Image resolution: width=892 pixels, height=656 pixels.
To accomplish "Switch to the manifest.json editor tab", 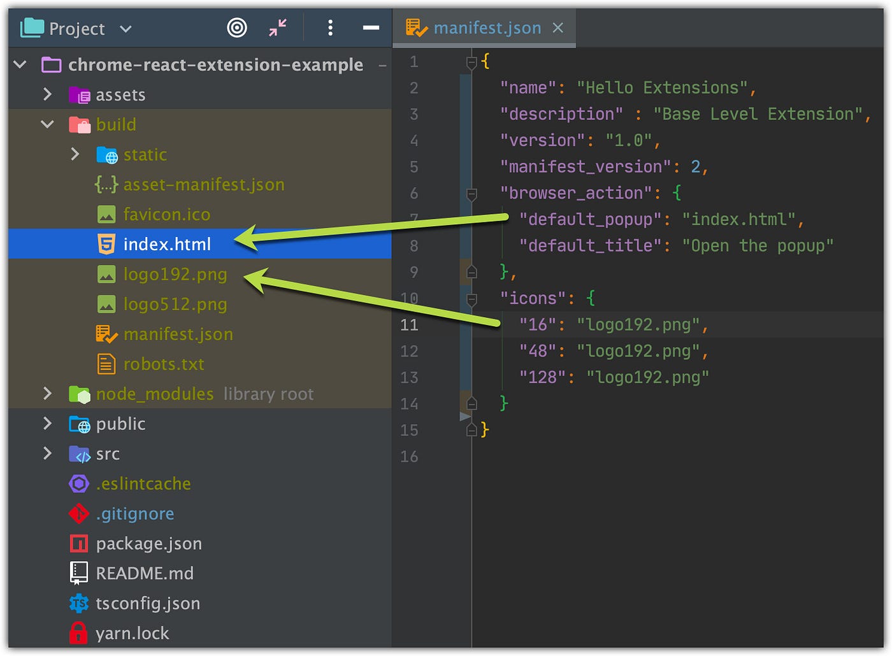I will 474,28.
